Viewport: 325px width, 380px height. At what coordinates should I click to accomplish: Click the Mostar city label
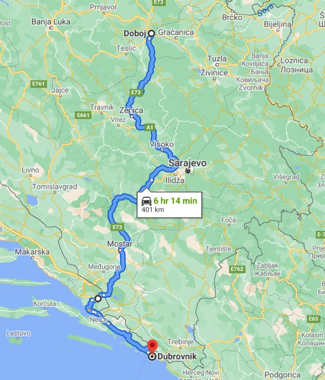point(120,244)
